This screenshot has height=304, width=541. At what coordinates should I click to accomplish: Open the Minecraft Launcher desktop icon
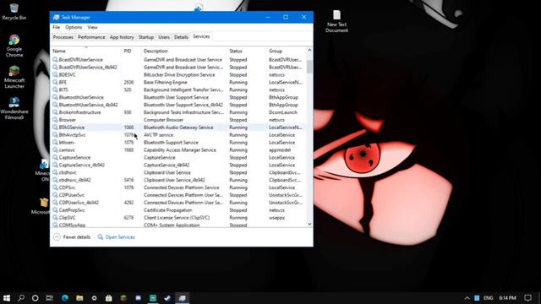pyautogui.click(x=14, y=77)
